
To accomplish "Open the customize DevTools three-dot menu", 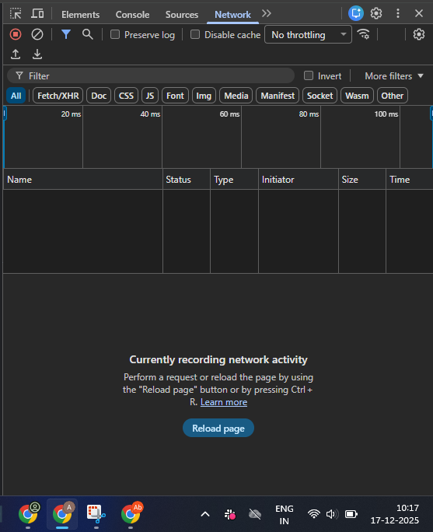I will (x=398, y=13).
